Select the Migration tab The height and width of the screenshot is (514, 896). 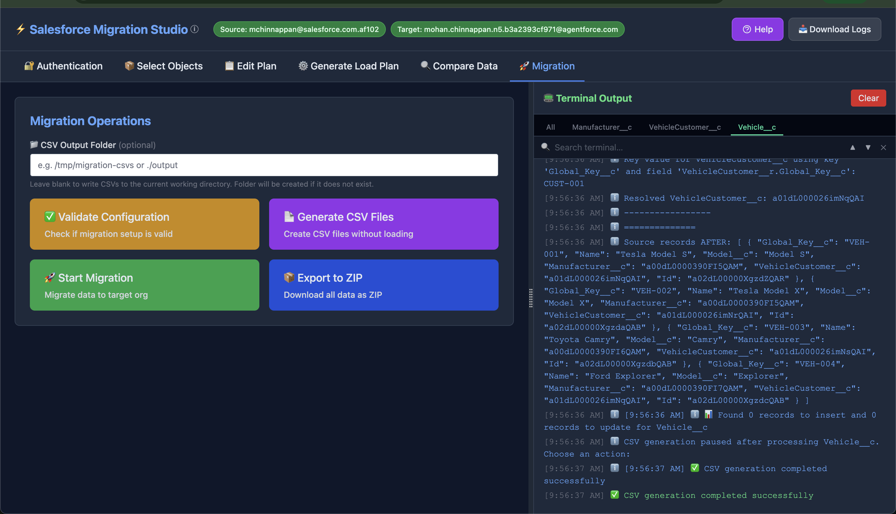(547, 66)
